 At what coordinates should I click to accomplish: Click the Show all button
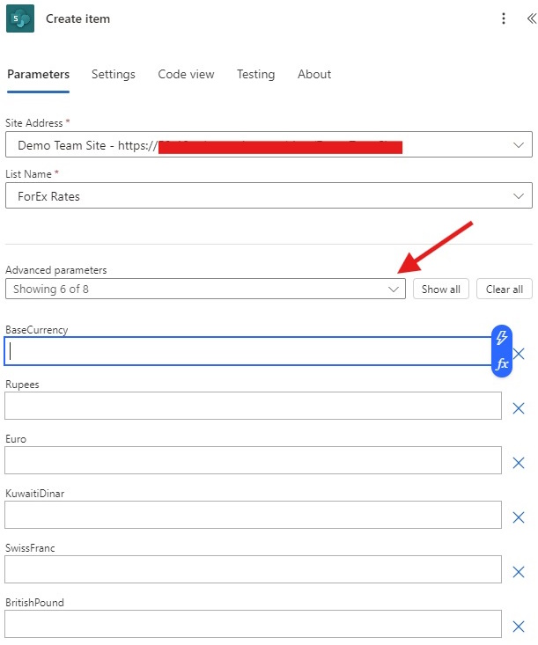pos(441,289)
